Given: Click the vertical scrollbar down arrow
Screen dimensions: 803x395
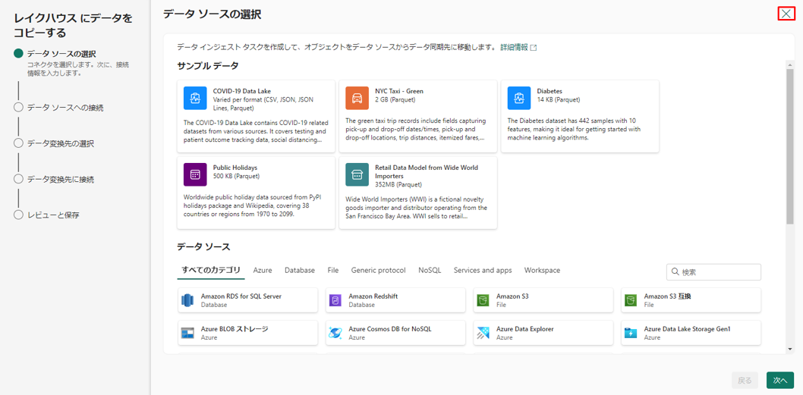Looking at the screenshot, I should click(x=790, y=349).
